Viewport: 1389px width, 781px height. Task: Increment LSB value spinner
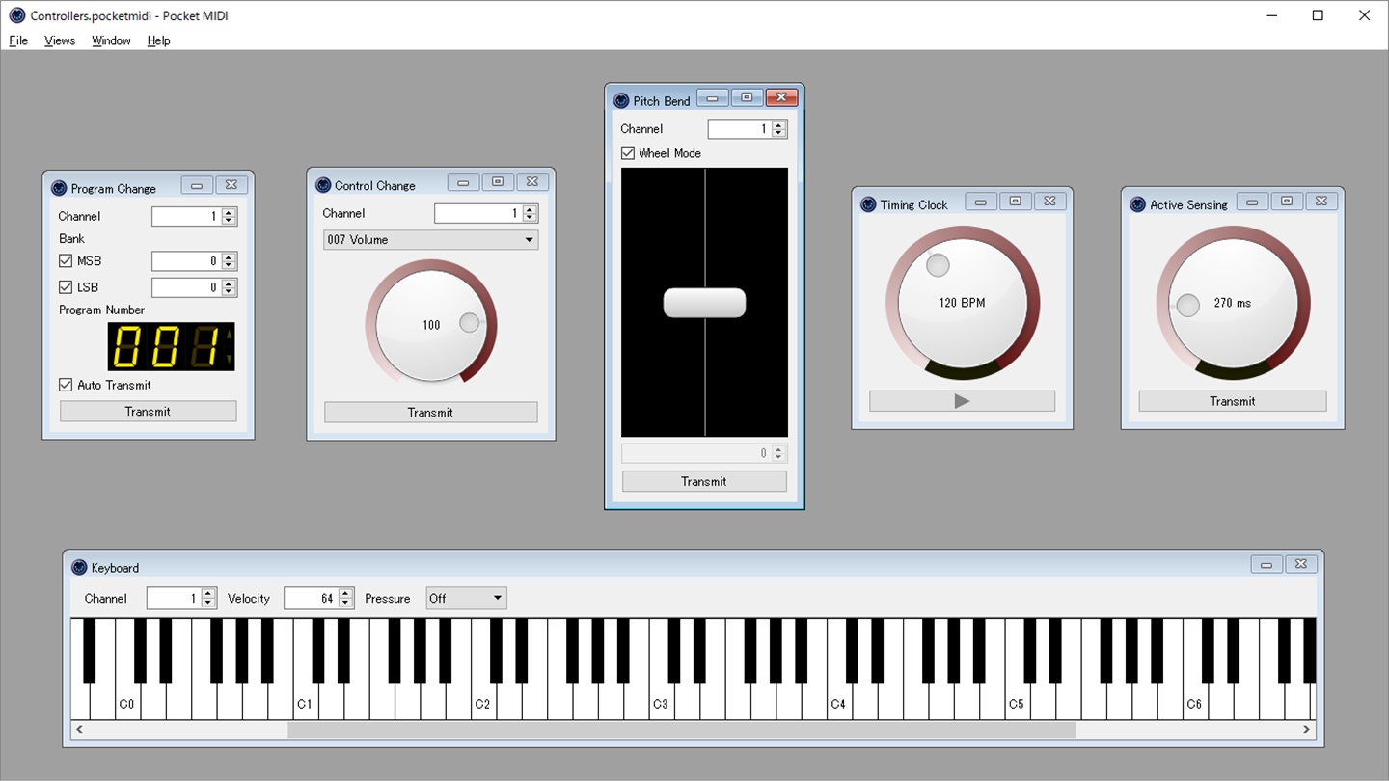[229, 283]
